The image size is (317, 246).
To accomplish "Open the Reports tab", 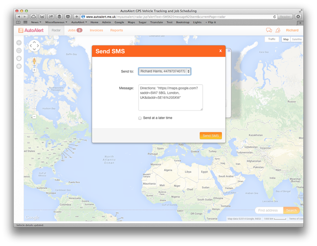I will coord(117,30).
